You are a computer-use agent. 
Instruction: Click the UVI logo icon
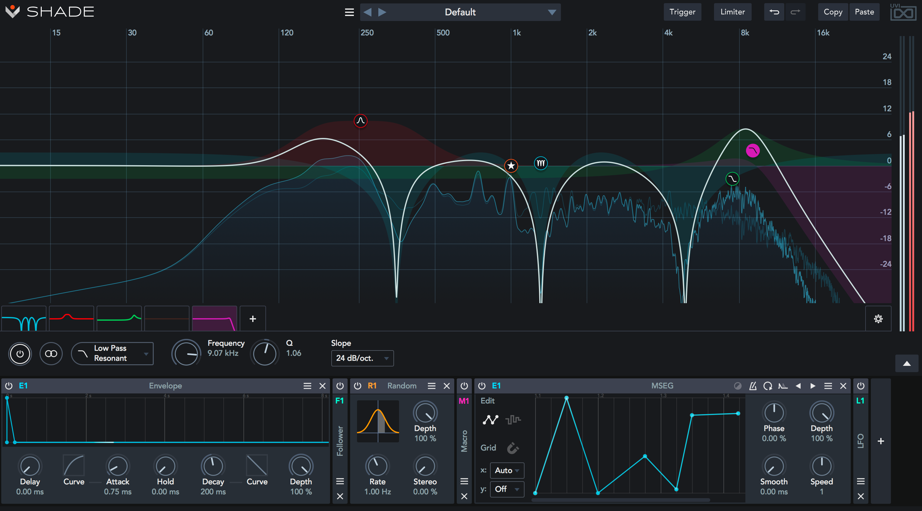point(903,13)
